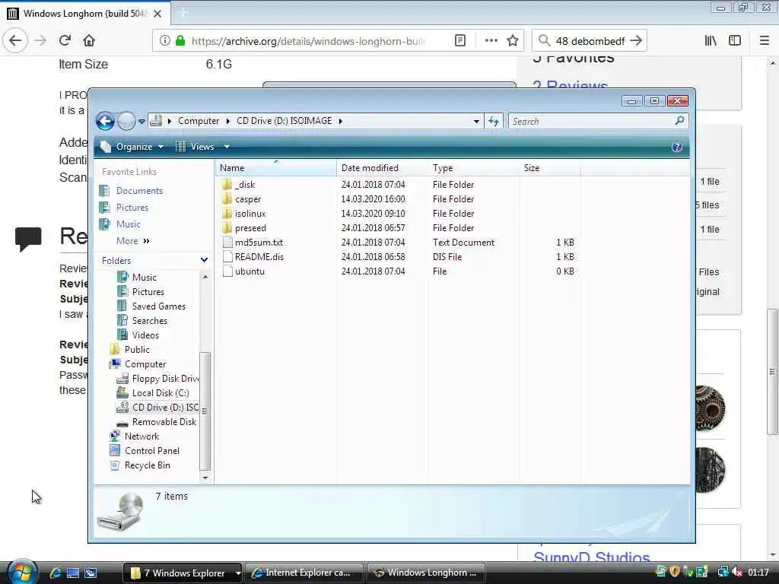Viewport: 779px width, 584px height.
Task: Toggle Firefox reader view
Action: pos(460,41)
